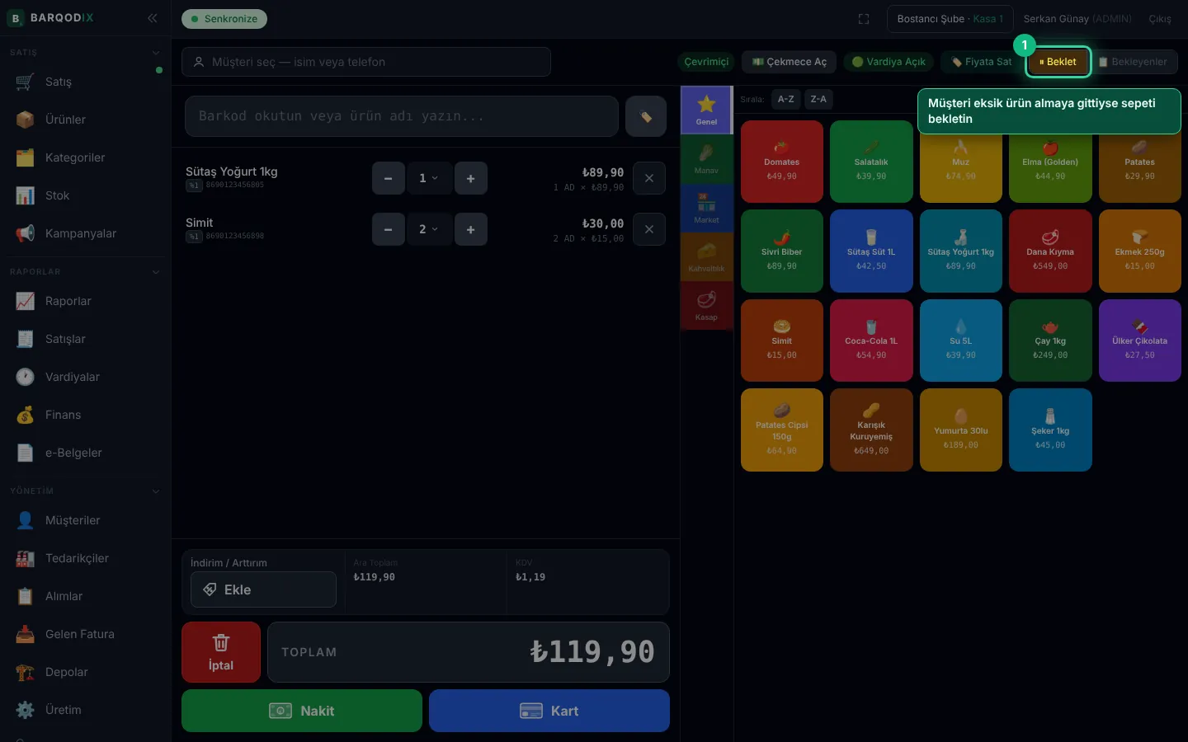This screenshot has height=742, width=1188.
Task: Toggle the Çevrimiçi status pill
Action: 706,62
